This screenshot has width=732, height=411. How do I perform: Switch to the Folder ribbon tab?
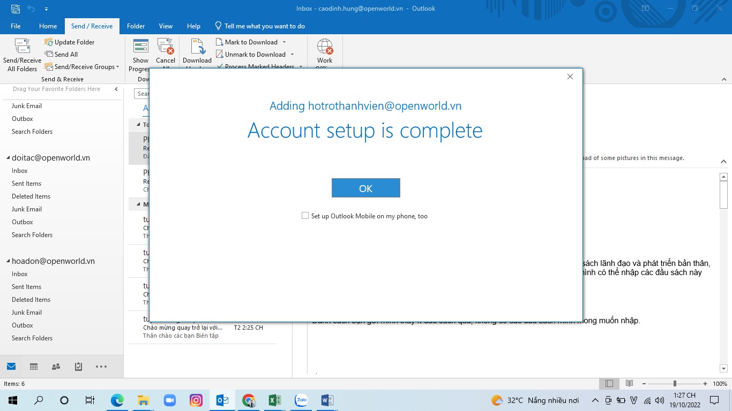[x=136, y=26]
